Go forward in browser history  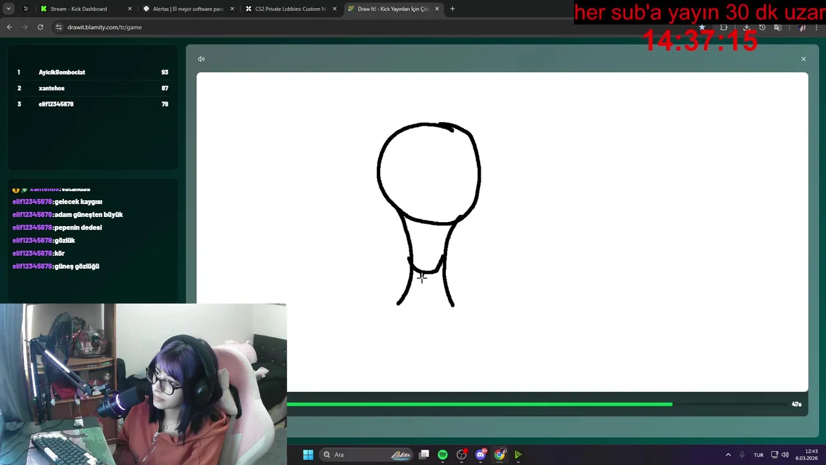pyautogui.click(x=25, y=27)
